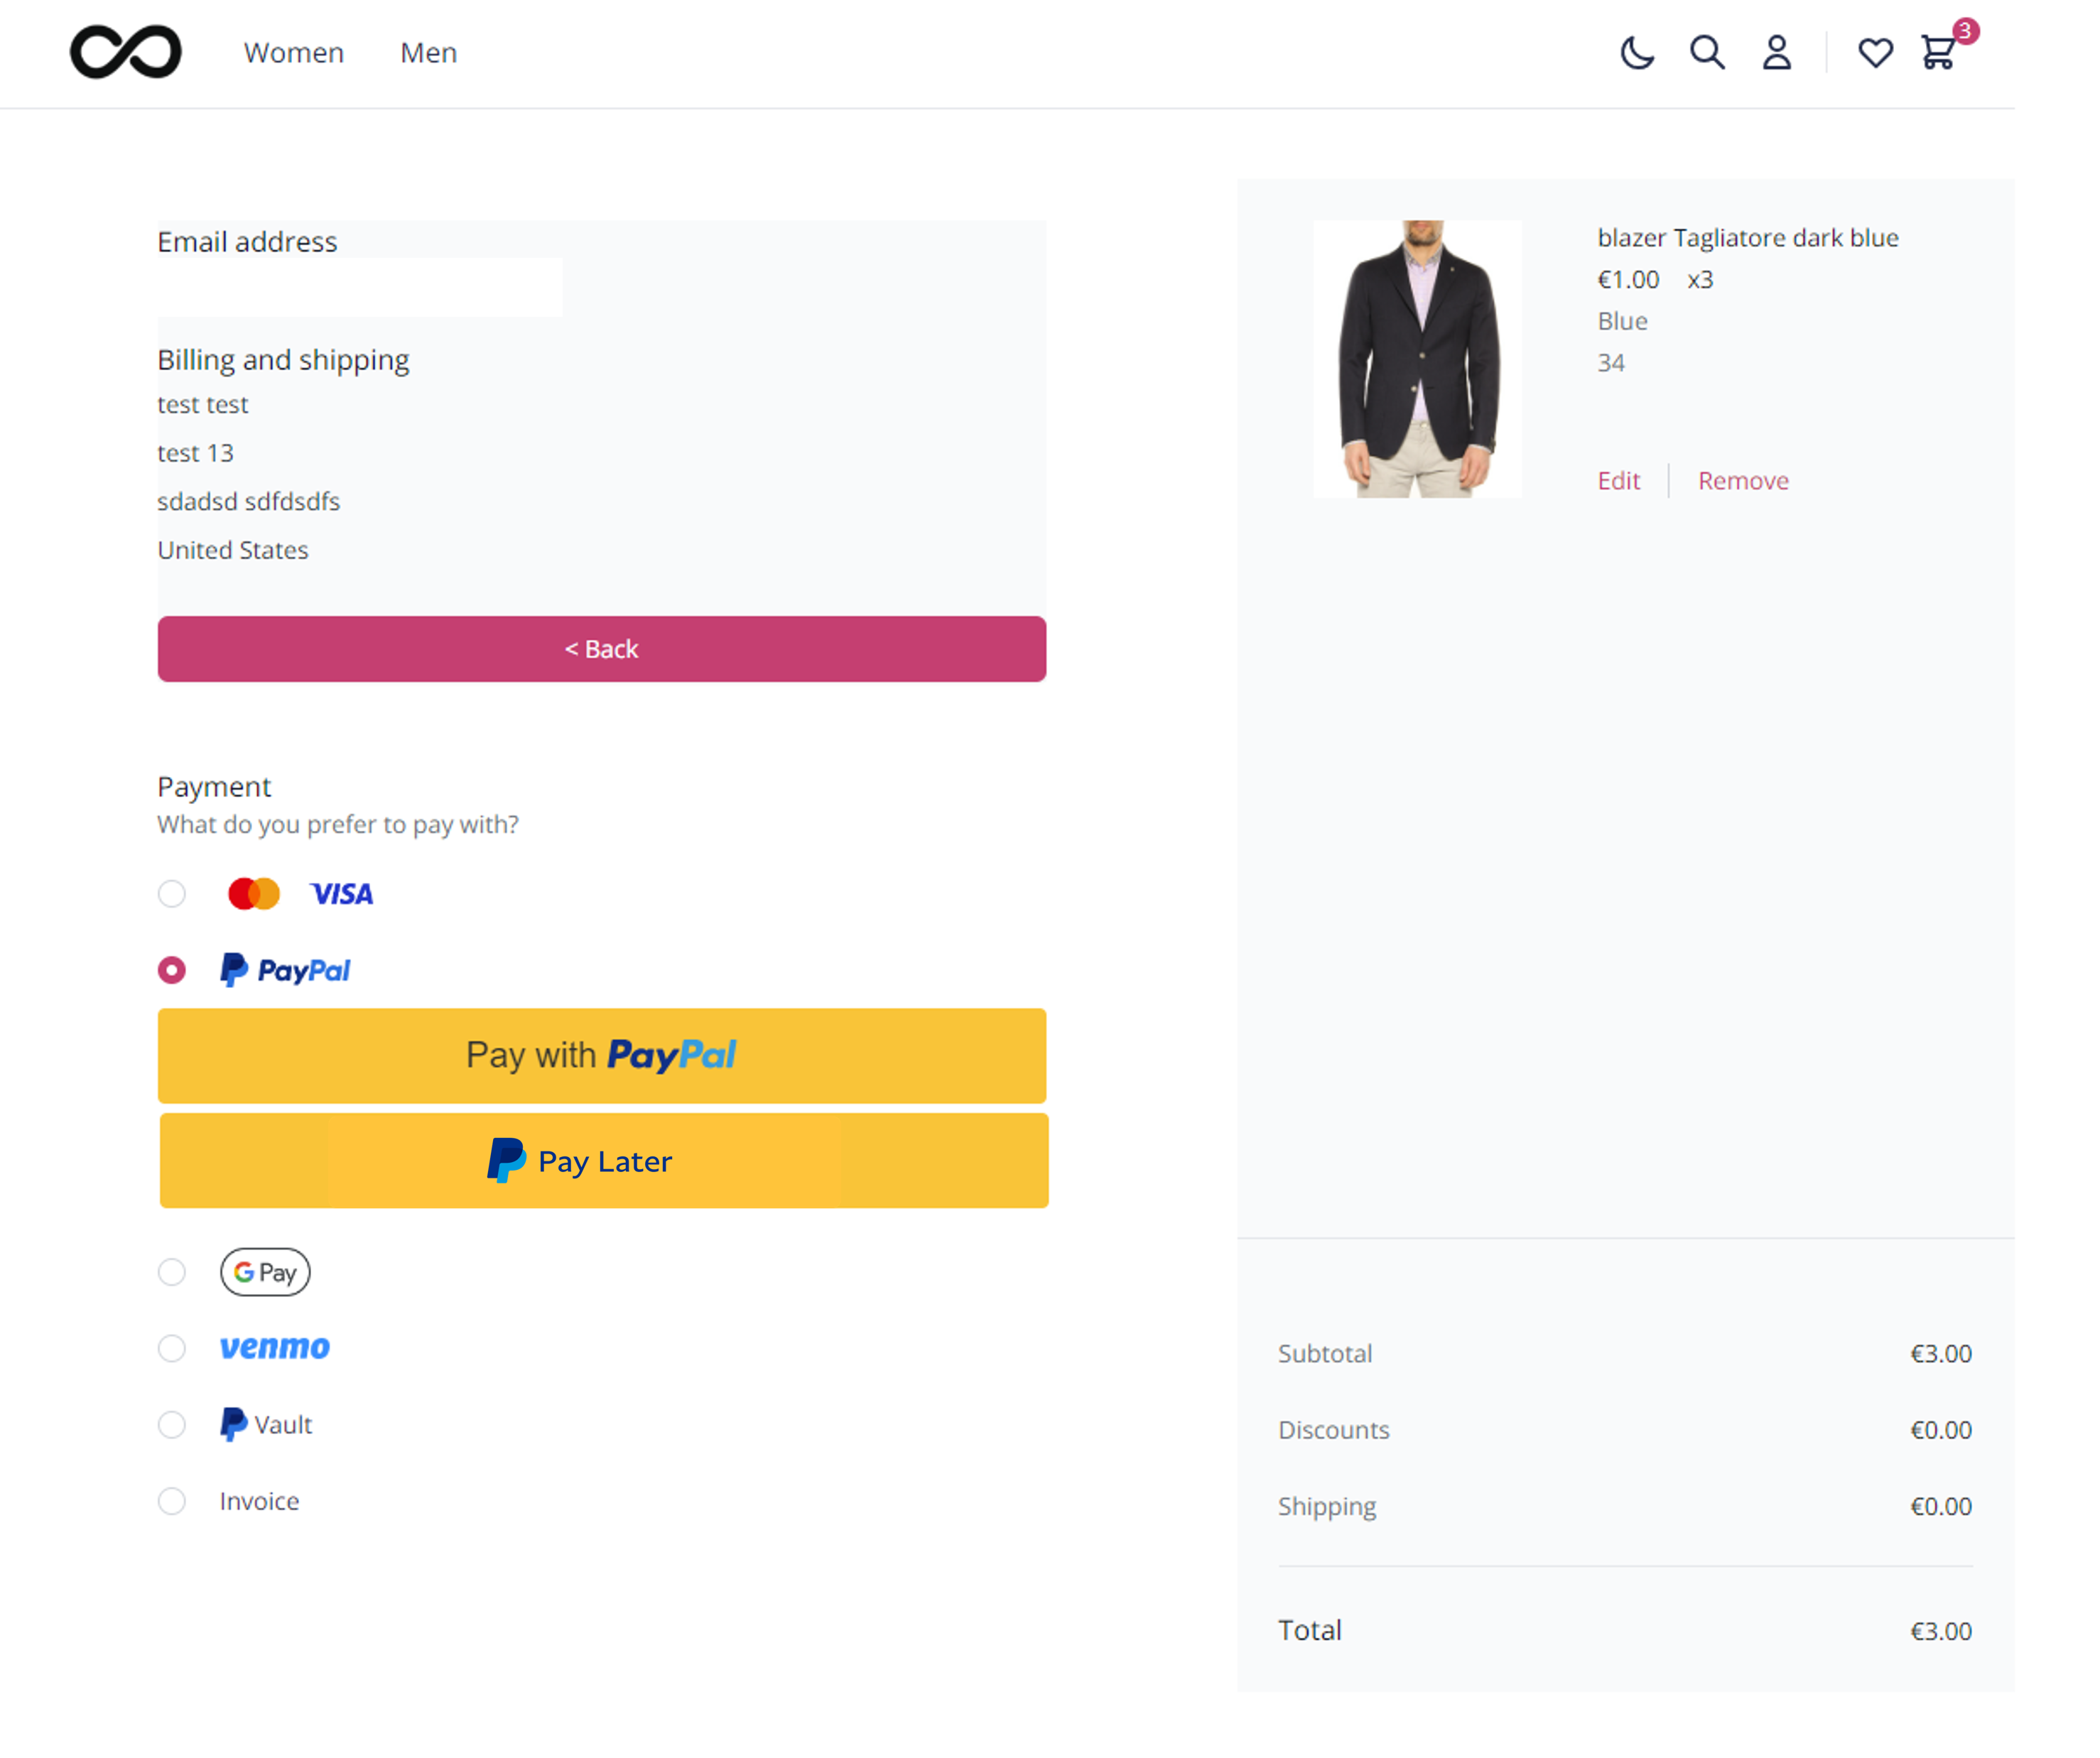
Task: Click the 'Blue' color text
Action: 1622,321
